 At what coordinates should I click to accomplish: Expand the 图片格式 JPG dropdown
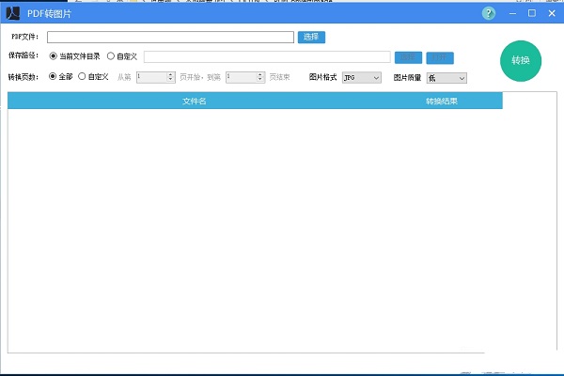tap(362, 77)
